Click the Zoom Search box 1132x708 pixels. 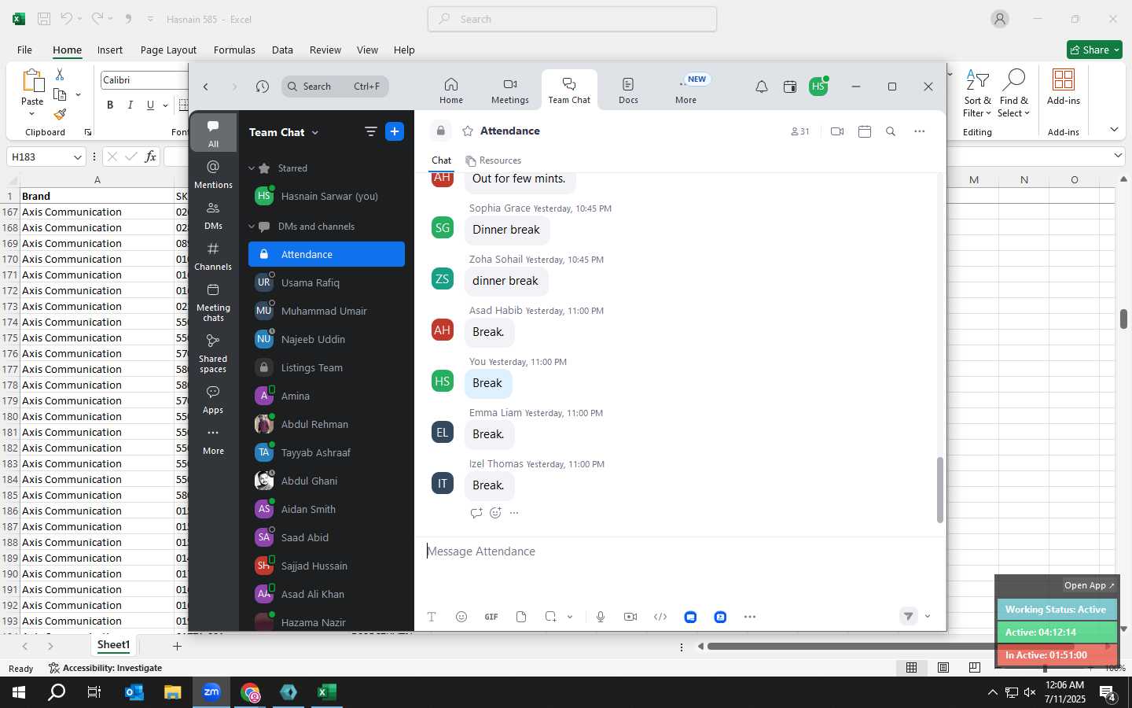pyautogui.click(x=335, y=87)
